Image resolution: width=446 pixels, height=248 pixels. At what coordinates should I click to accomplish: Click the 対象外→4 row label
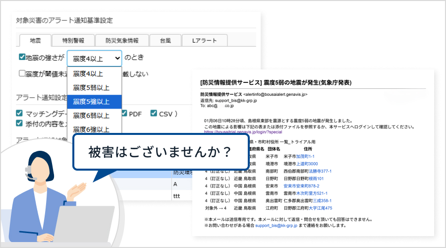(216, 208)
